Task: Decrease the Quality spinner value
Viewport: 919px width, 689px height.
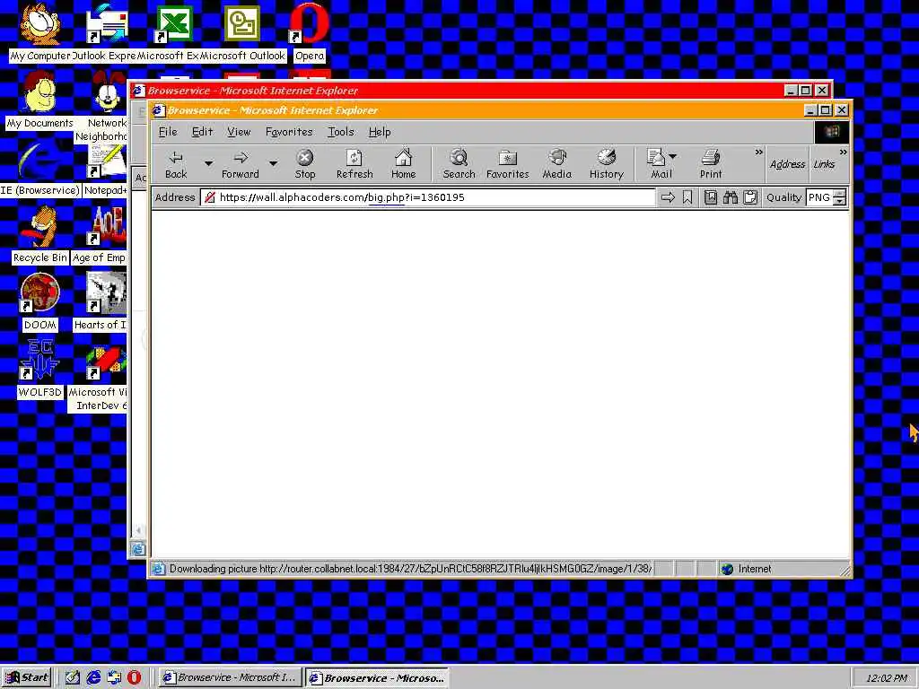Action: 840,202
